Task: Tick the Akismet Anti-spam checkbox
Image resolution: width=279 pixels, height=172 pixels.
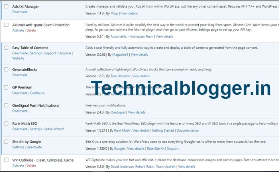Action: [x=6, y=25]
